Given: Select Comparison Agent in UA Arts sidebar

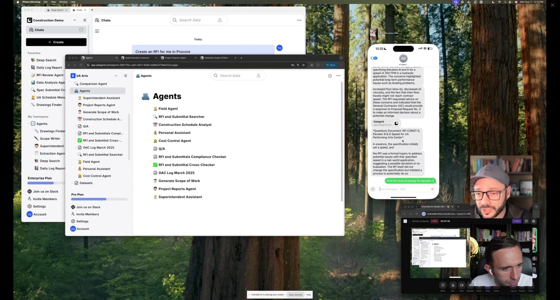Looking at the screenshot, I should pyautogui.click(x=90, y=84).
